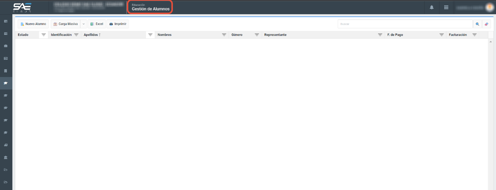This screenshot has width=496, height=190.
Task: Open the ID card sidebar module
Action: tap(6, 58)
